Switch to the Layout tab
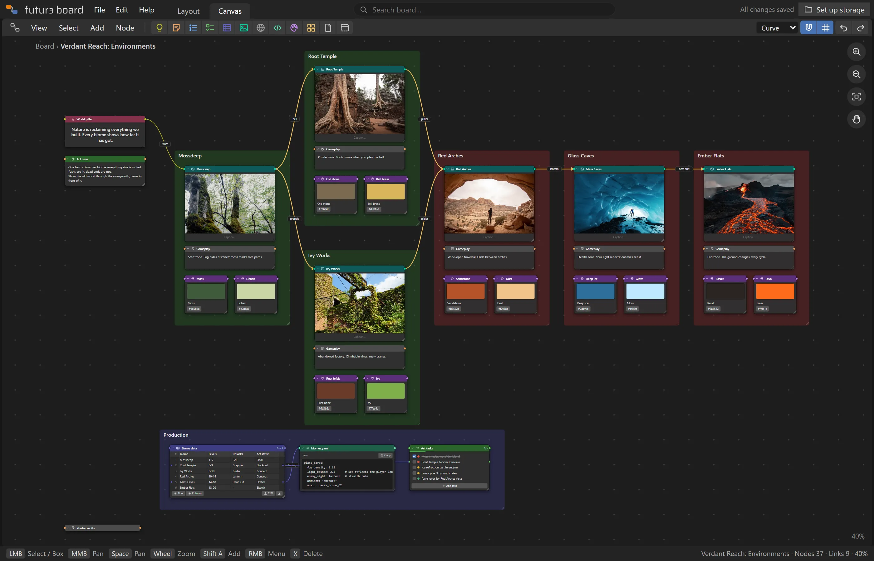The image size is (874, 561). click(x=189, y=11)
